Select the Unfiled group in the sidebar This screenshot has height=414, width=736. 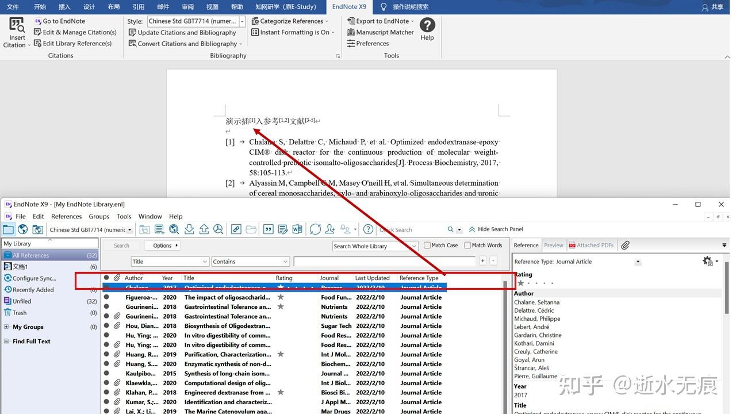click(50, 301)
